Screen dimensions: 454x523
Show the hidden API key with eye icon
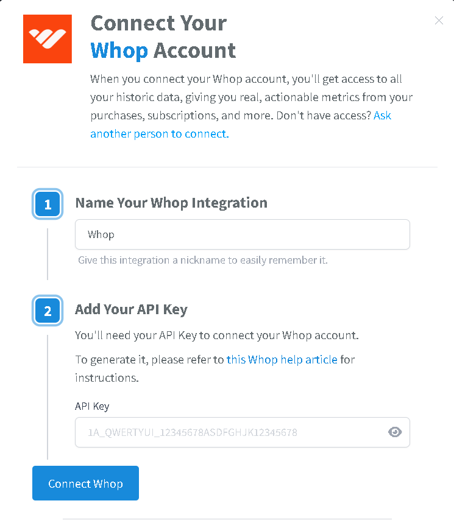click(x=395, y=432)
